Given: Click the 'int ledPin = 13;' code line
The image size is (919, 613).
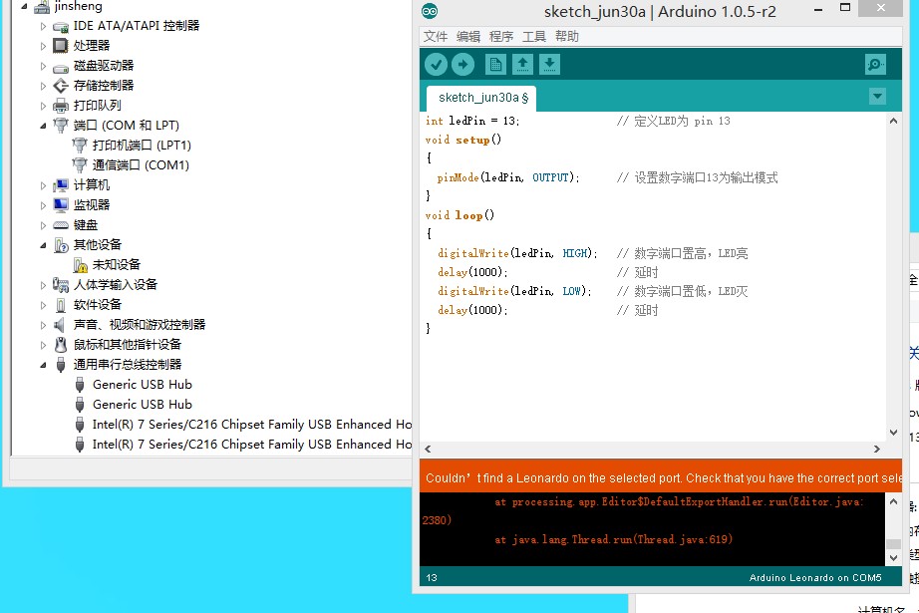Looking at the screenshot, I should coord(472,121).
